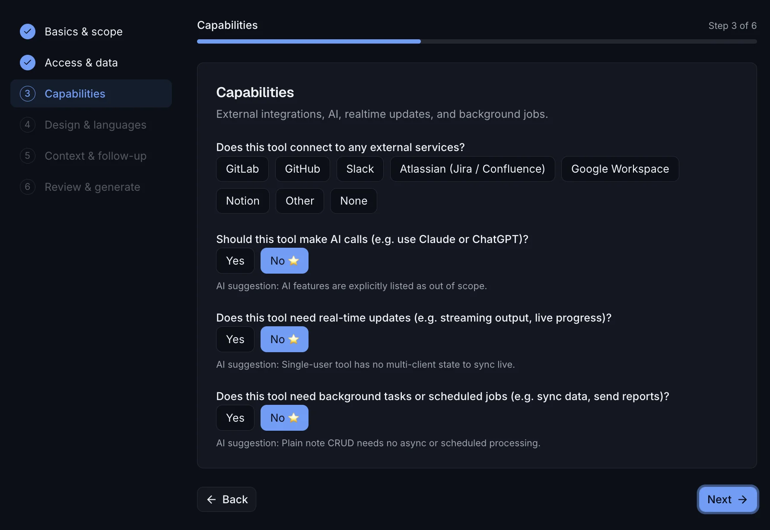Click the 'Step 3 of 6' text

[x=732, y=25]
